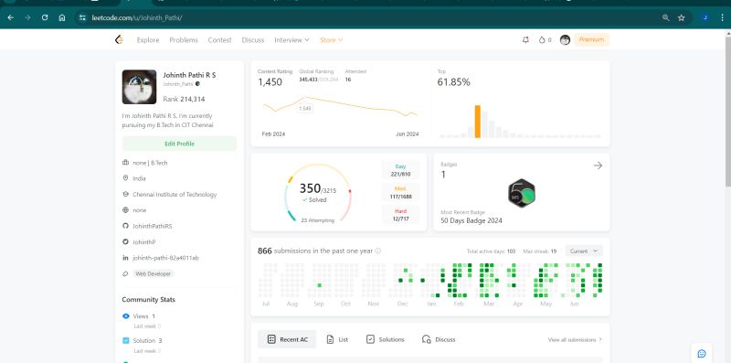Viewport: 731px width, 363px height.
Task: Click the Hard 12/717 stat box
Action: click(x=400, y=215)
